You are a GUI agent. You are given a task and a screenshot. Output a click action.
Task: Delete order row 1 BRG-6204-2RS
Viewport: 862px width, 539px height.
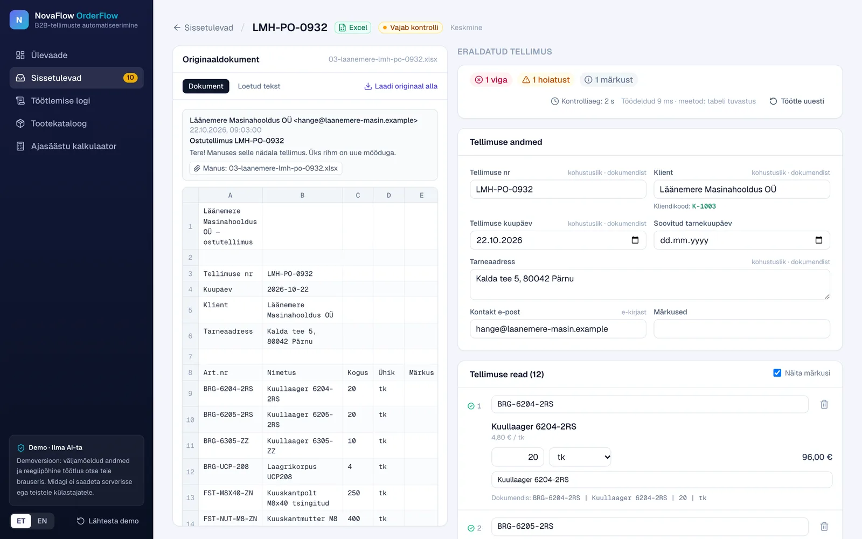(x=824, y=404)
